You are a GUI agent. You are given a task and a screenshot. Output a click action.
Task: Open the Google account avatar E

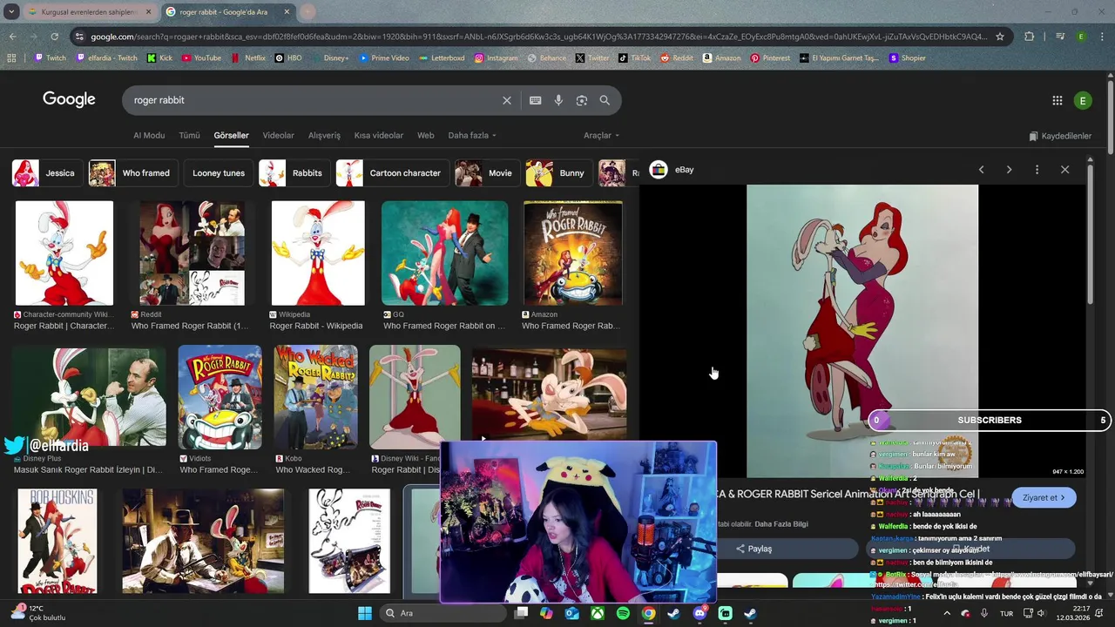pyautogui.click(x=1083, y=100)
